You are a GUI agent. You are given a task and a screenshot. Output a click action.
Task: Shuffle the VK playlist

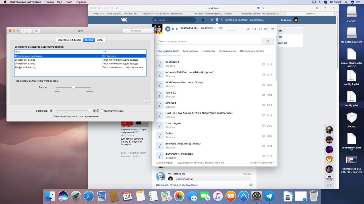click(x=248, y=29)
